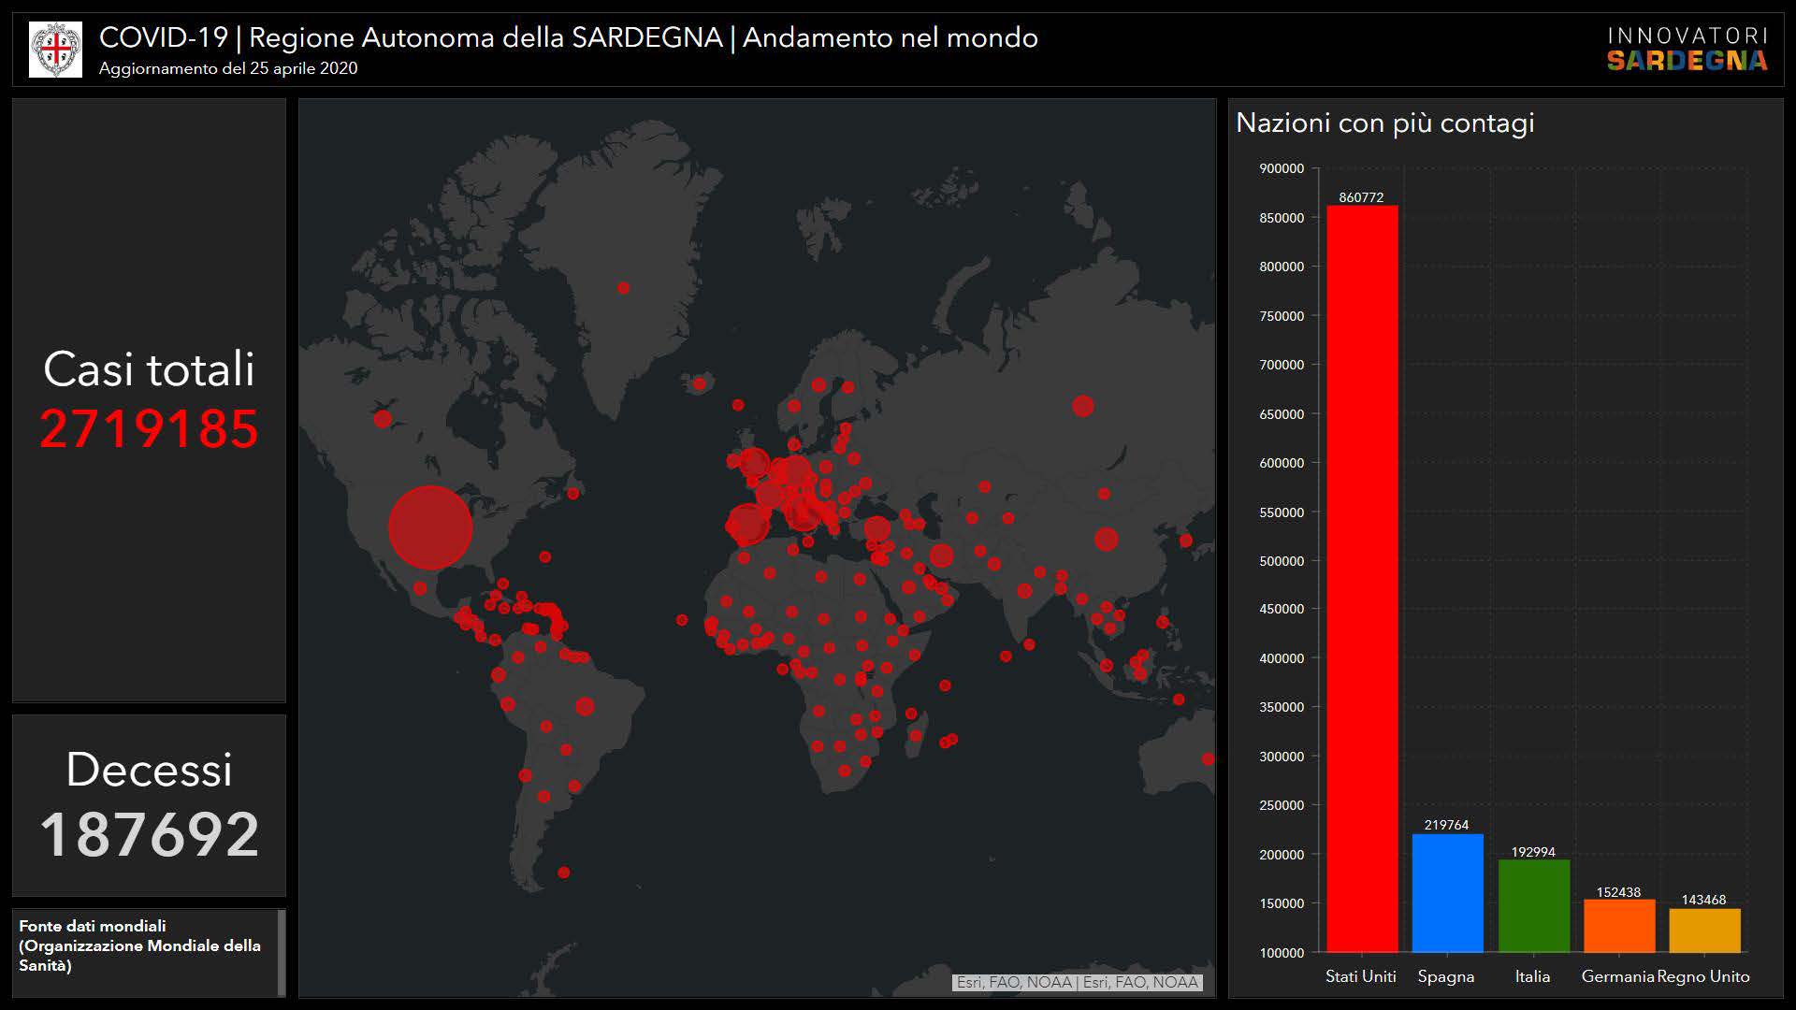The width and height of the screenshot is (1796, 1010).
Task: Click the large red circle over Spain
Action: (747, 524)
